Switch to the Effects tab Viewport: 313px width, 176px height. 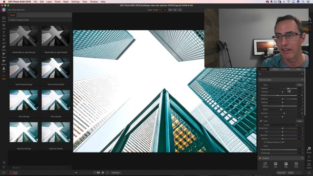[x=275, y=69]
